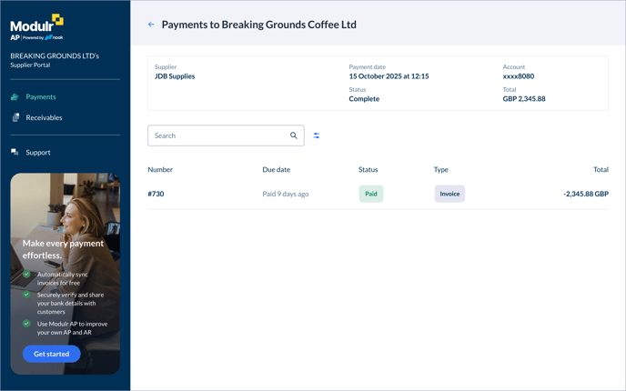Sort by the Status column header
626x391 pixels.
pyautogui.click(x=369, y=169)
